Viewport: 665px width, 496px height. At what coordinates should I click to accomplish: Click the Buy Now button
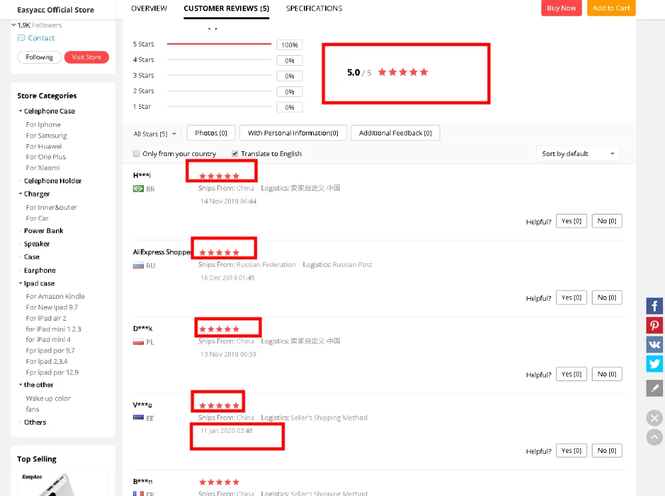point(561,8)
